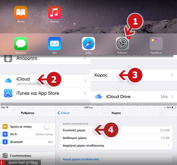177x165 pixels.
Task: Go back to iCloud settings
Action: (x=63, y=113)
